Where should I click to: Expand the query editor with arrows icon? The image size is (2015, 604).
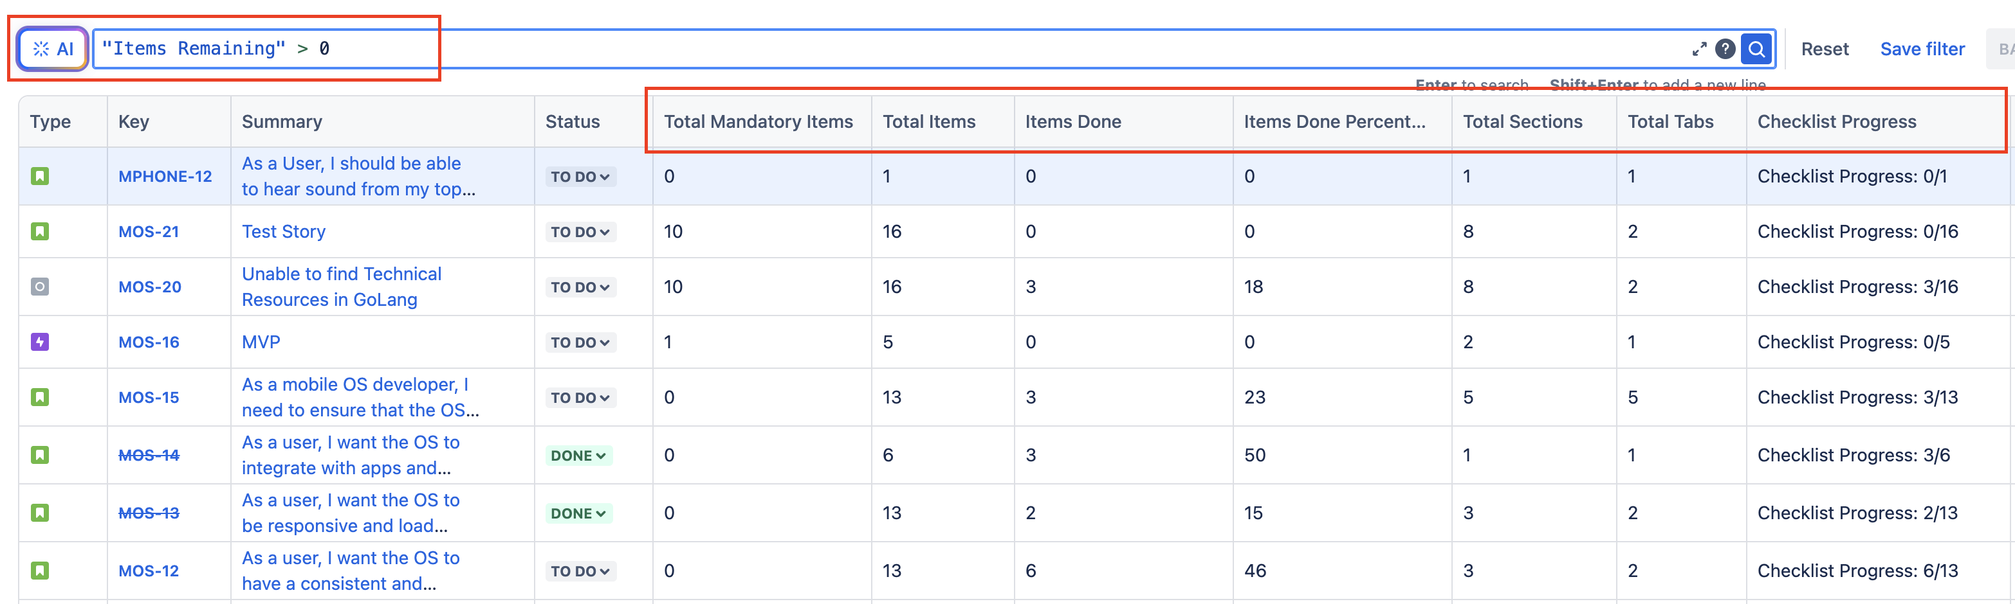pos(1699,49)
